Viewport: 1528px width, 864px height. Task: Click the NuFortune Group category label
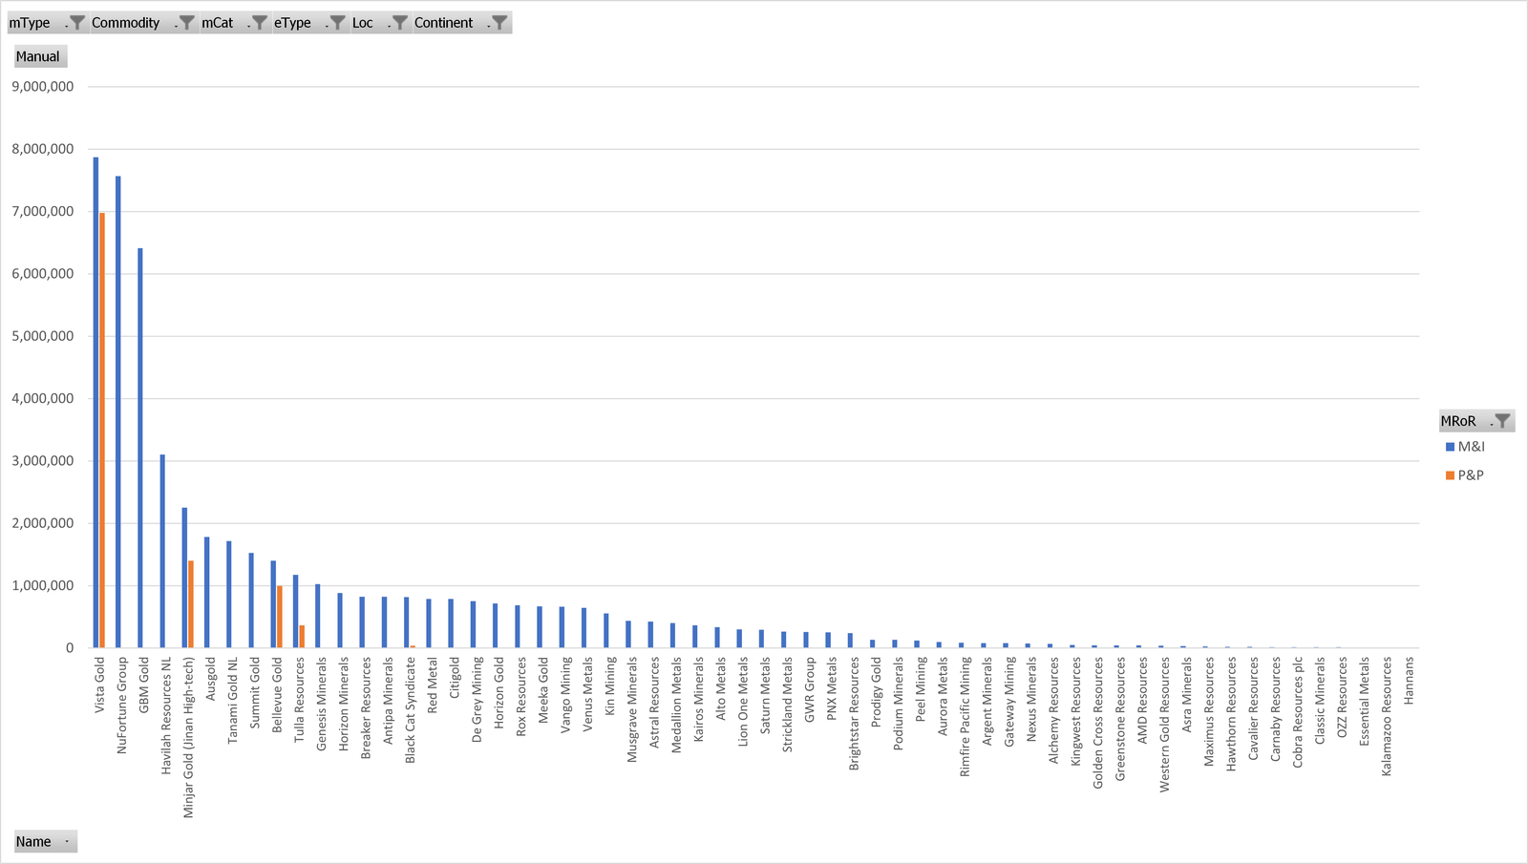[x=122, y=706]
